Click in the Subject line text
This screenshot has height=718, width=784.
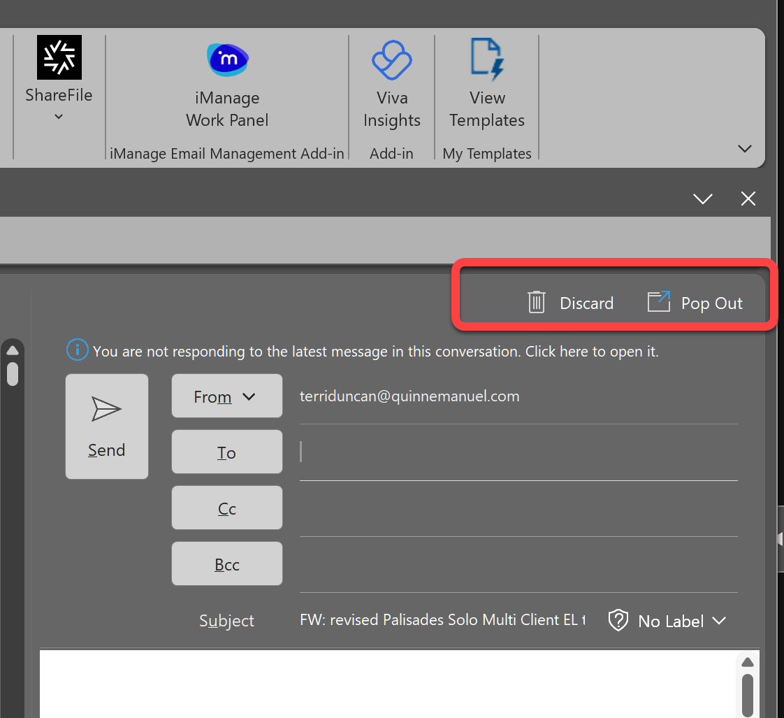click(442, 620)
